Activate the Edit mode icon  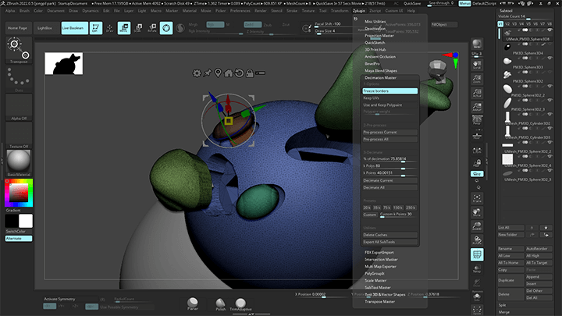pyautogui.click(x=96, y=27)
